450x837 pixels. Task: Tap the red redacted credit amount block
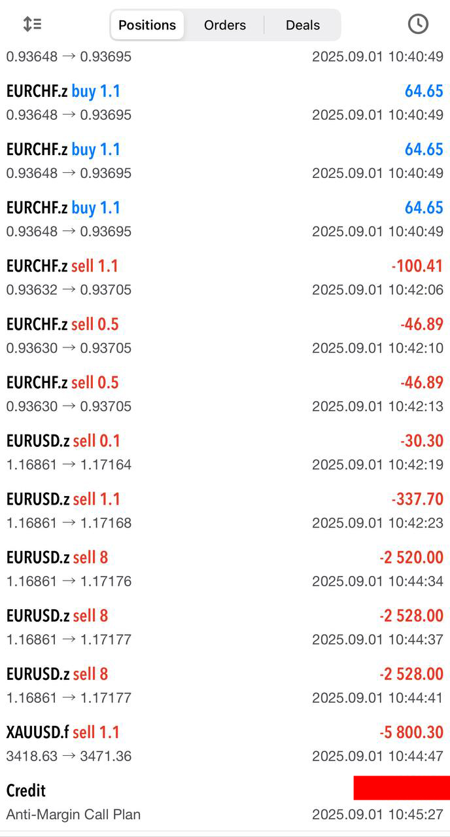401,788
